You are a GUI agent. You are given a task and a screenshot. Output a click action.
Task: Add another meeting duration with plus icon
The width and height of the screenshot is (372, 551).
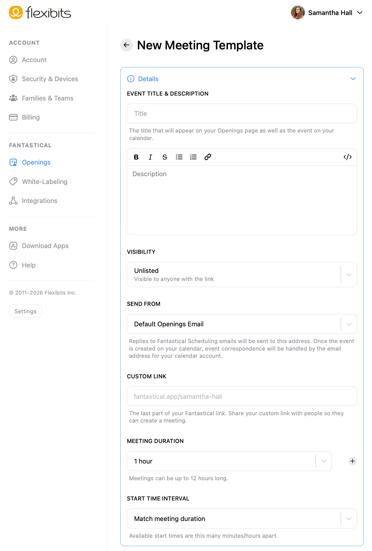point(352,461)
